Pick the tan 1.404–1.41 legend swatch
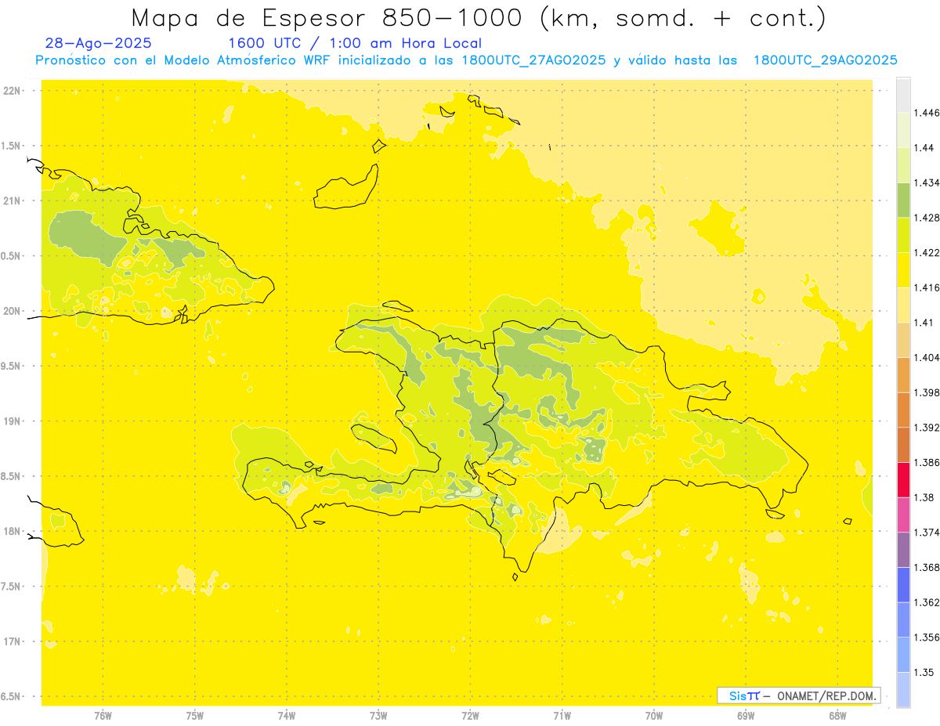940x726 pixels. (903, 340)
